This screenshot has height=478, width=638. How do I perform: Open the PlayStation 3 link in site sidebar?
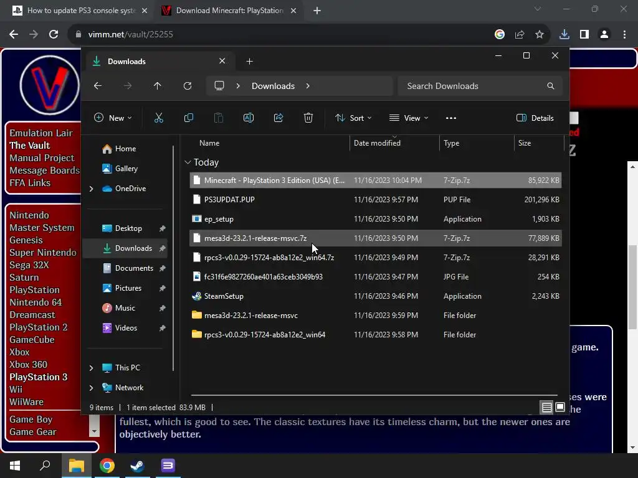38,377
